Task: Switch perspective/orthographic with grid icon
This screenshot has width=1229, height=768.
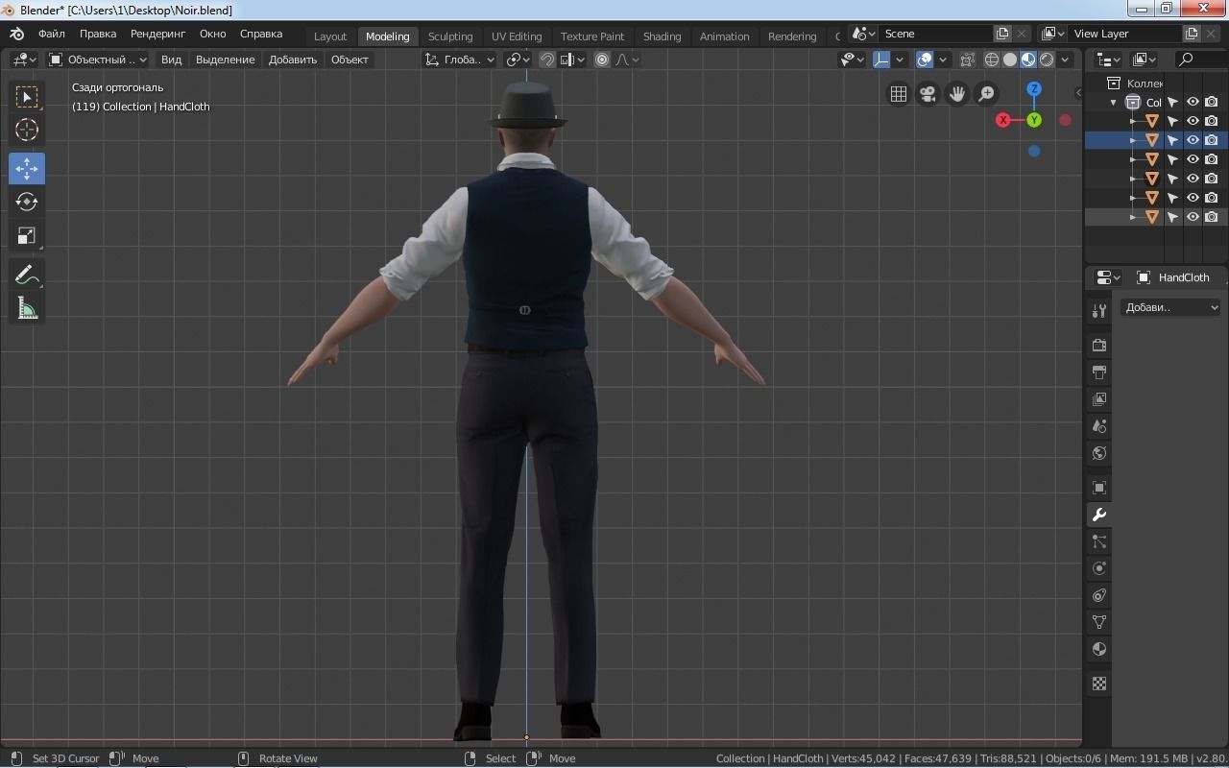Action: click(899, 93)
